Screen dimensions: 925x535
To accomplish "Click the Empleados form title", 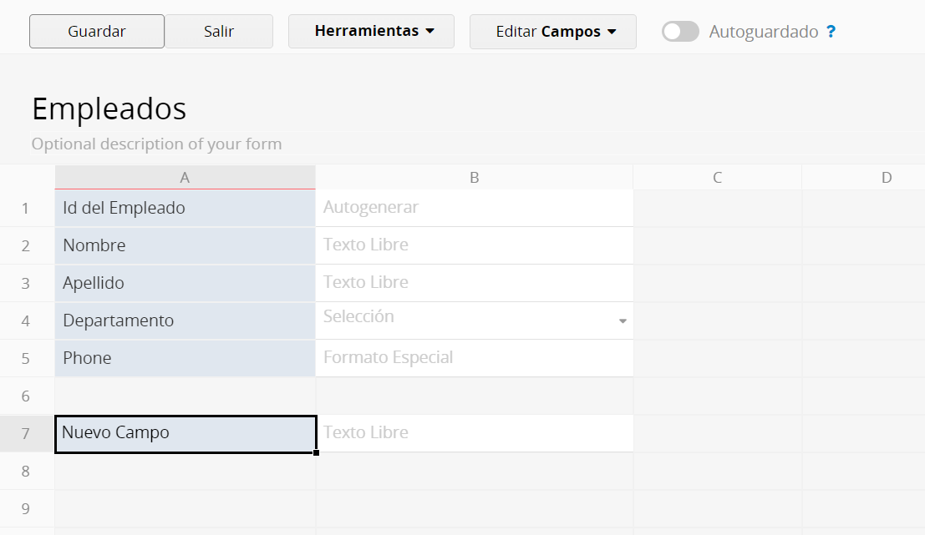I will (109, 109).
